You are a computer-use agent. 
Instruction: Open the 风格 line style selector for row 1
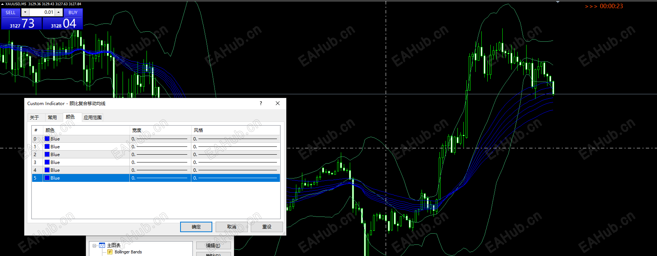[235, 146]
